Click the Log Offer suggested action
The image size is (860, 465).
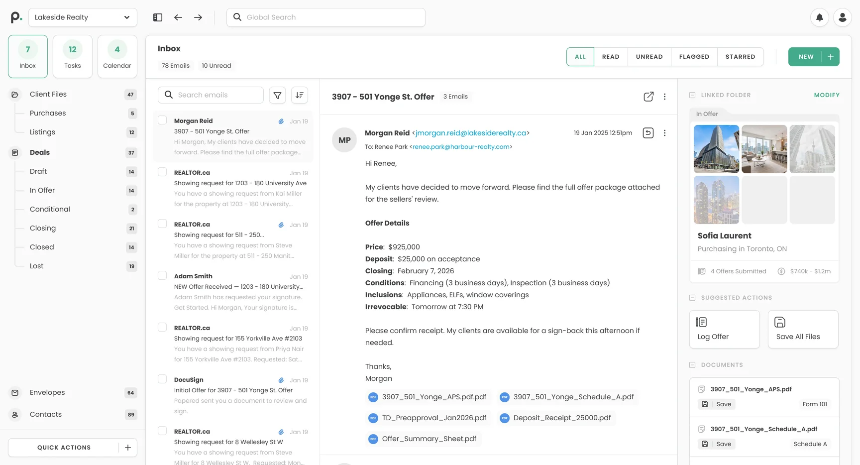[724, 329]
